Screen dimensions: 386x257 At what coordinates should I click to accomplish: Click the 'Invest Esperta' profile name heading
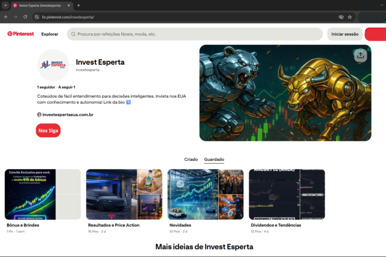[100, 62]
